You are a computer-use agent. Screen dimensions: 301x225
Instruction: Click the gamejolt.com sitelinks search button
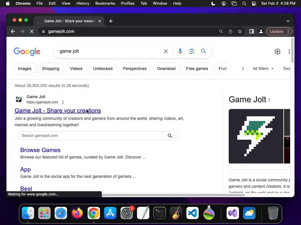click(x=170, y=136)
